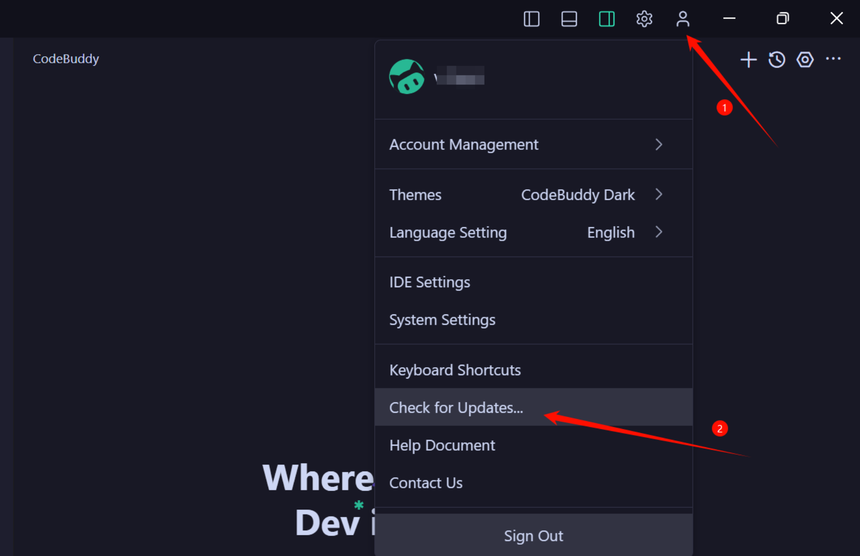
Task: Open the more options ellipsis icon
Action: pos(833,59)
